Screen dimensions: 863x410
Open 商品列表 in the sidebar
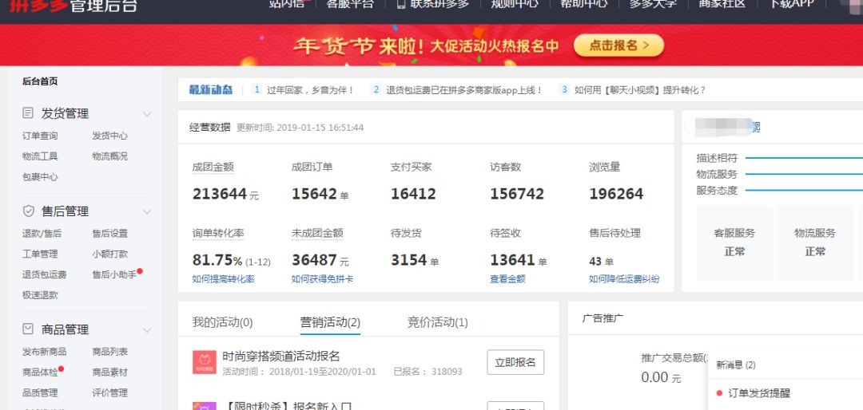tap(109, 352)
